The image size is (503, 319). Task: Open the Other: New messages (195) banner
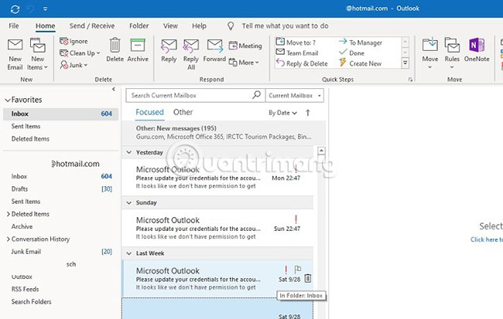click(224, 133)
